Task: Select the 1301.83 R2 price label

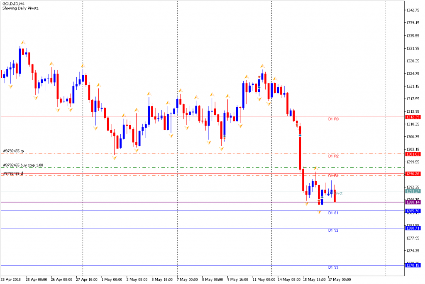Action: pos(413,154)
